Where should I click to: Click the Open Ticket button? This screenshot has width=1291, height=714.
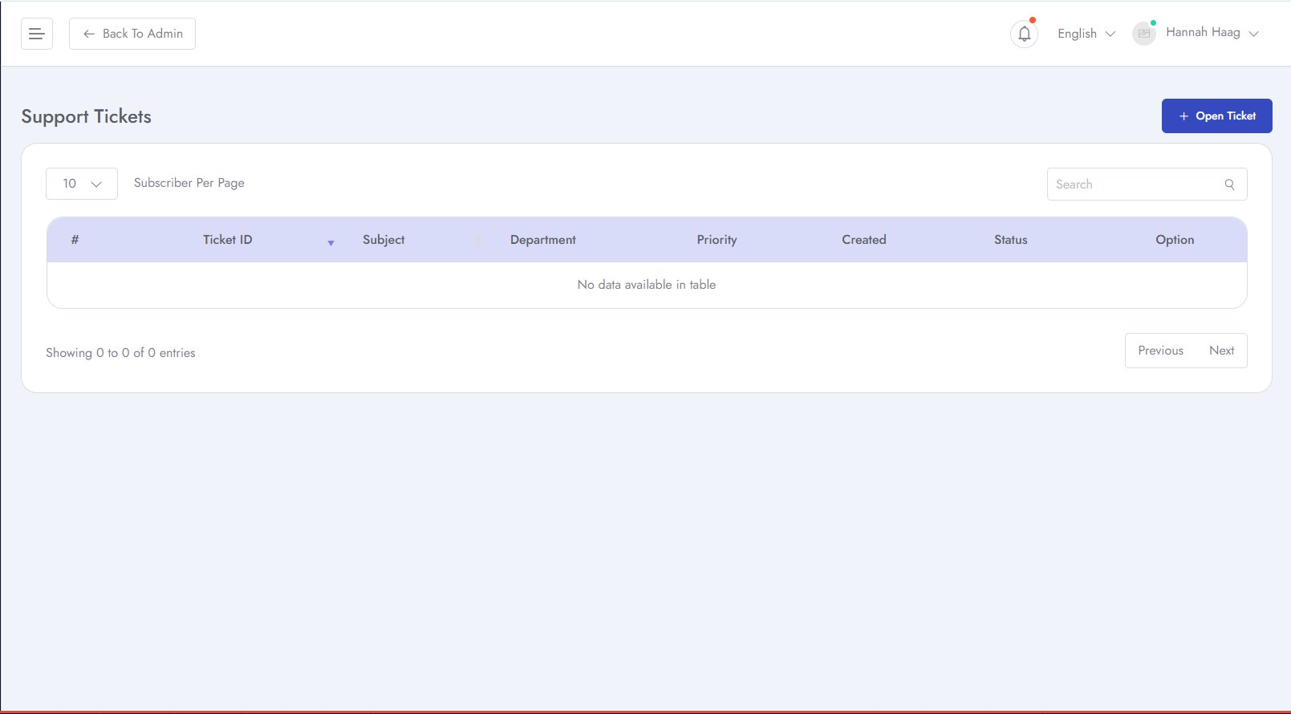[x=1217, y=116]
